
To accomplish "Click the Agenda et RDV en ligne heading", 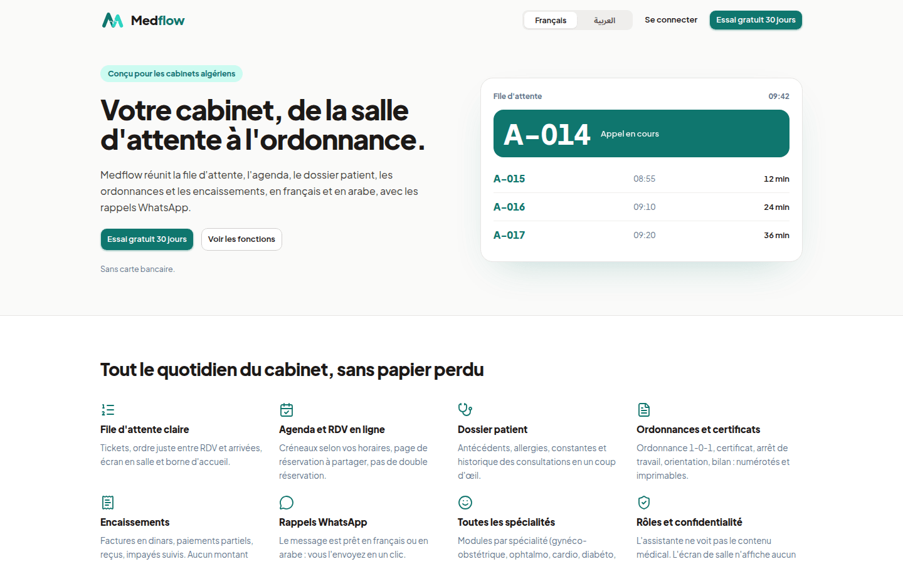I will pos(332,429).
